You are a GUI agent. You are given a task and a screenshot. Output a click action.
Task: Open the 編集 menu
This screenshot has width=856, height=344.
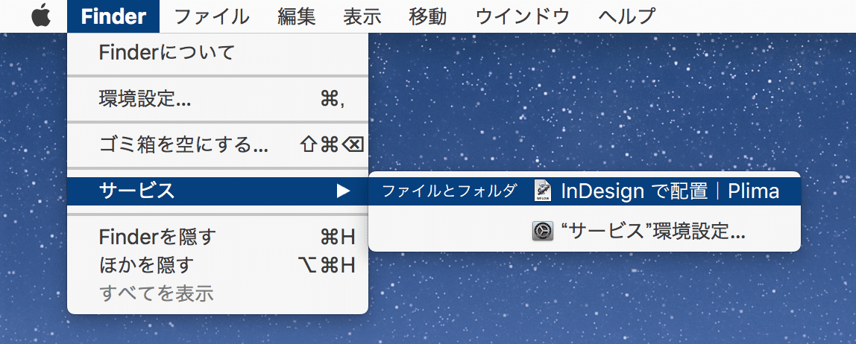coord(297,16)
